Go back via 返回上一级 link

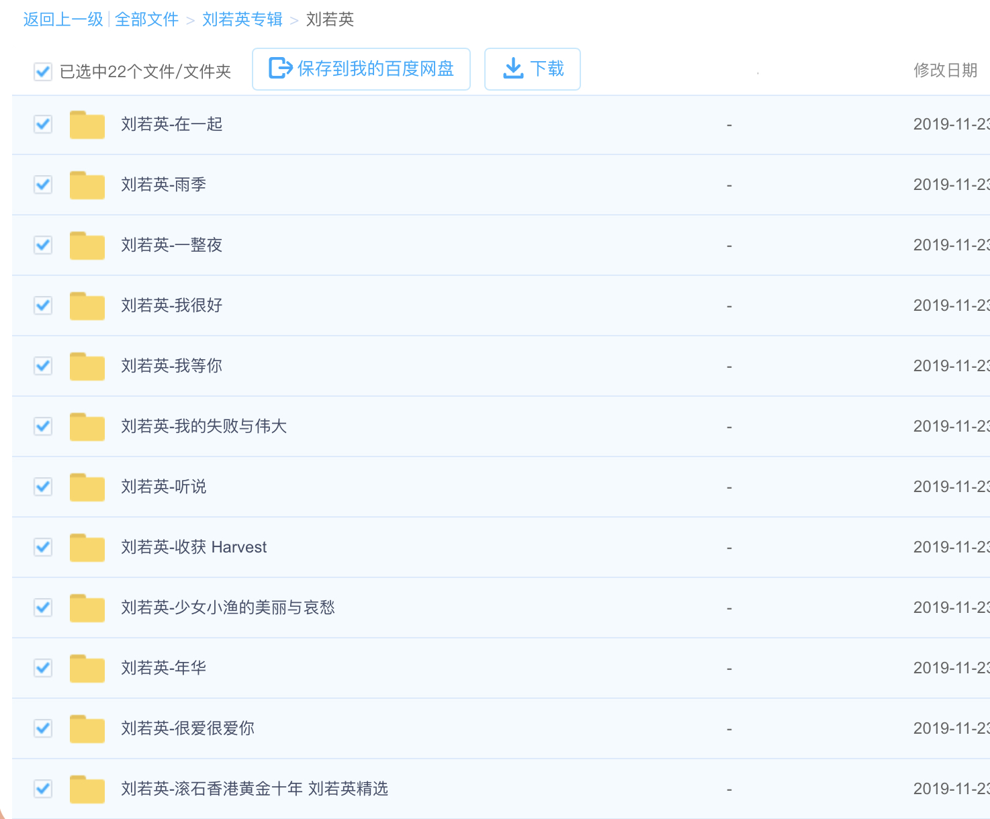point(63,19)
